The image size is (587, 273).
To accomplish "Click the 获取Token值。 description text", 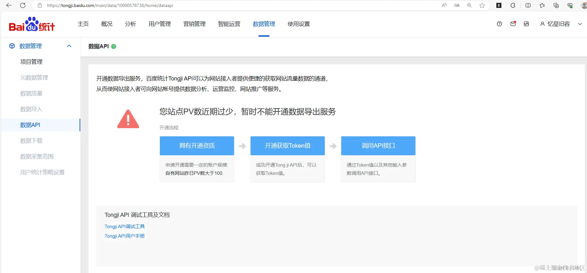I will pos(271,173).
